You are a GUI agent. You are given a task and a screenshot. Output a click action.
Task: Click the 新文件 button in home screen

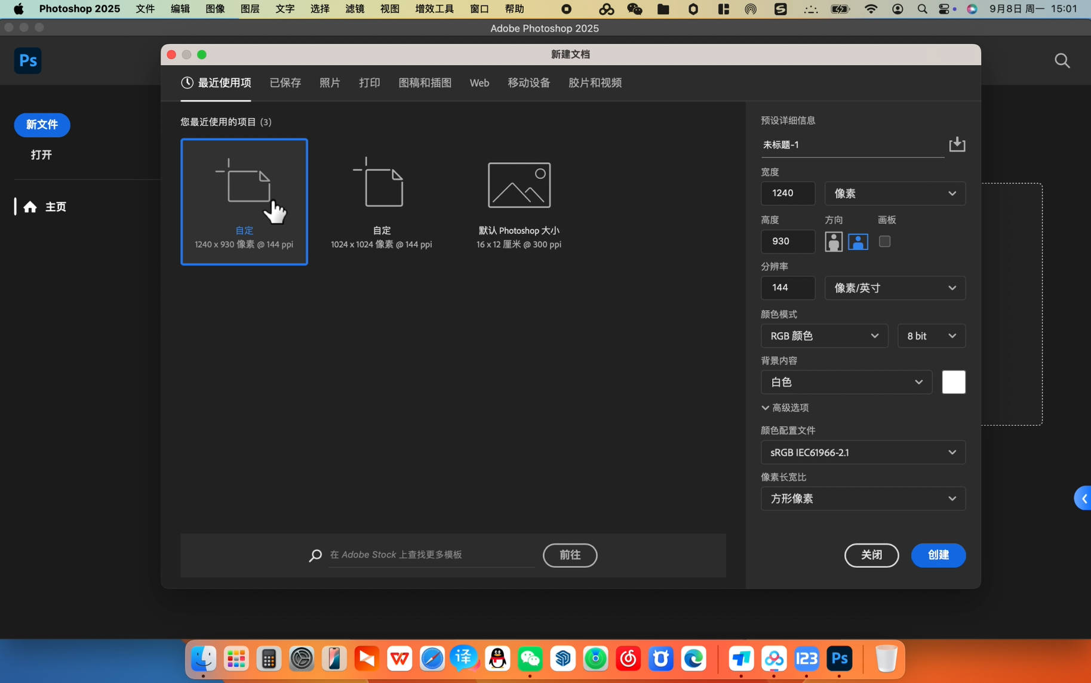click(x=42, y=125)
